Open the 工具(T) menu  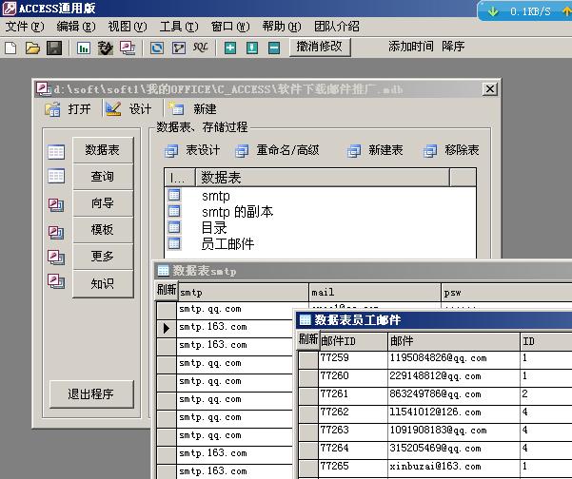click(x=179, y=27)
